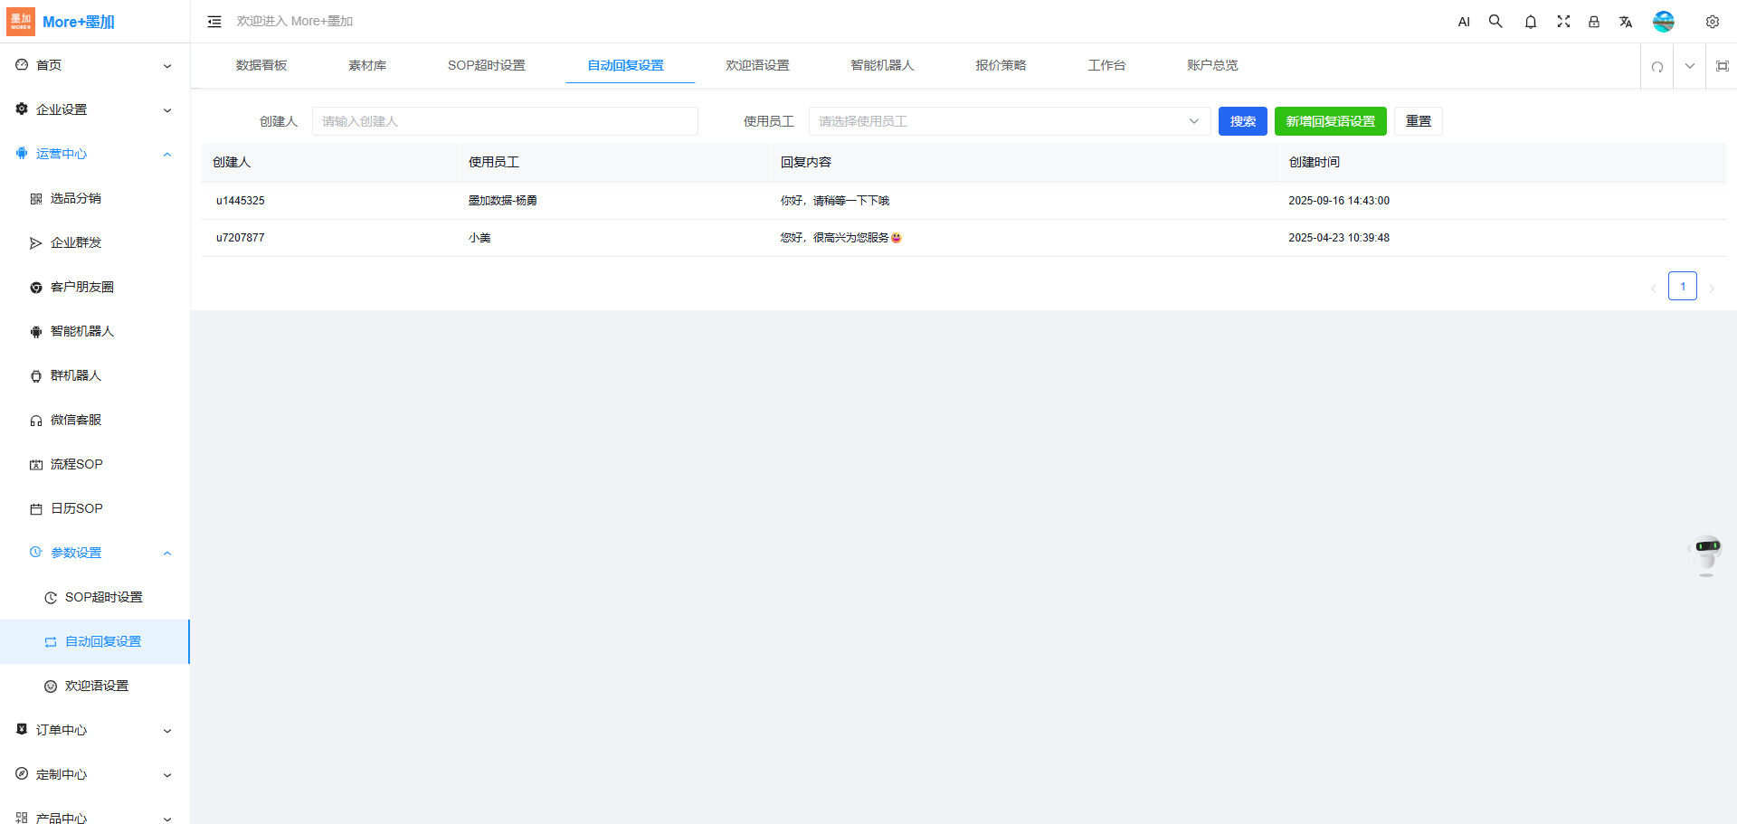The width and height of the screenshot is (1737, 824).
Task: Open the search magnifier icon
Action: coord(1495,22)
